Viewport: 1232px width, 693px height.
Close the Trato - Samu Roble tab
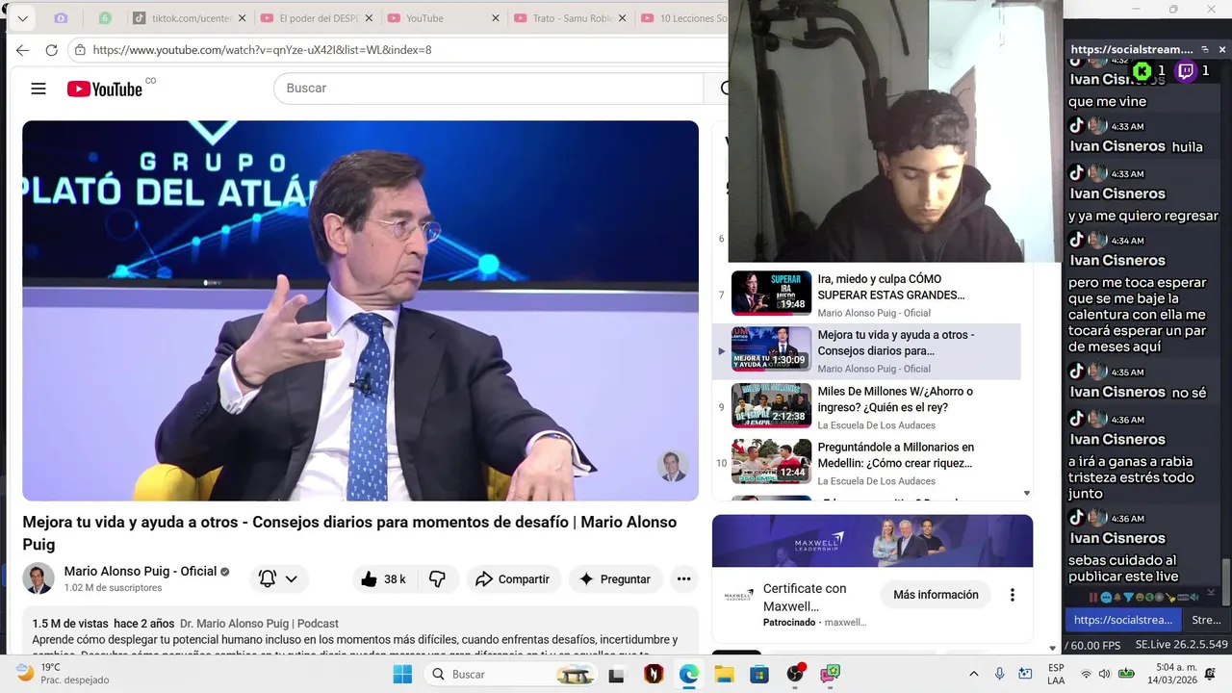(623, 18)
